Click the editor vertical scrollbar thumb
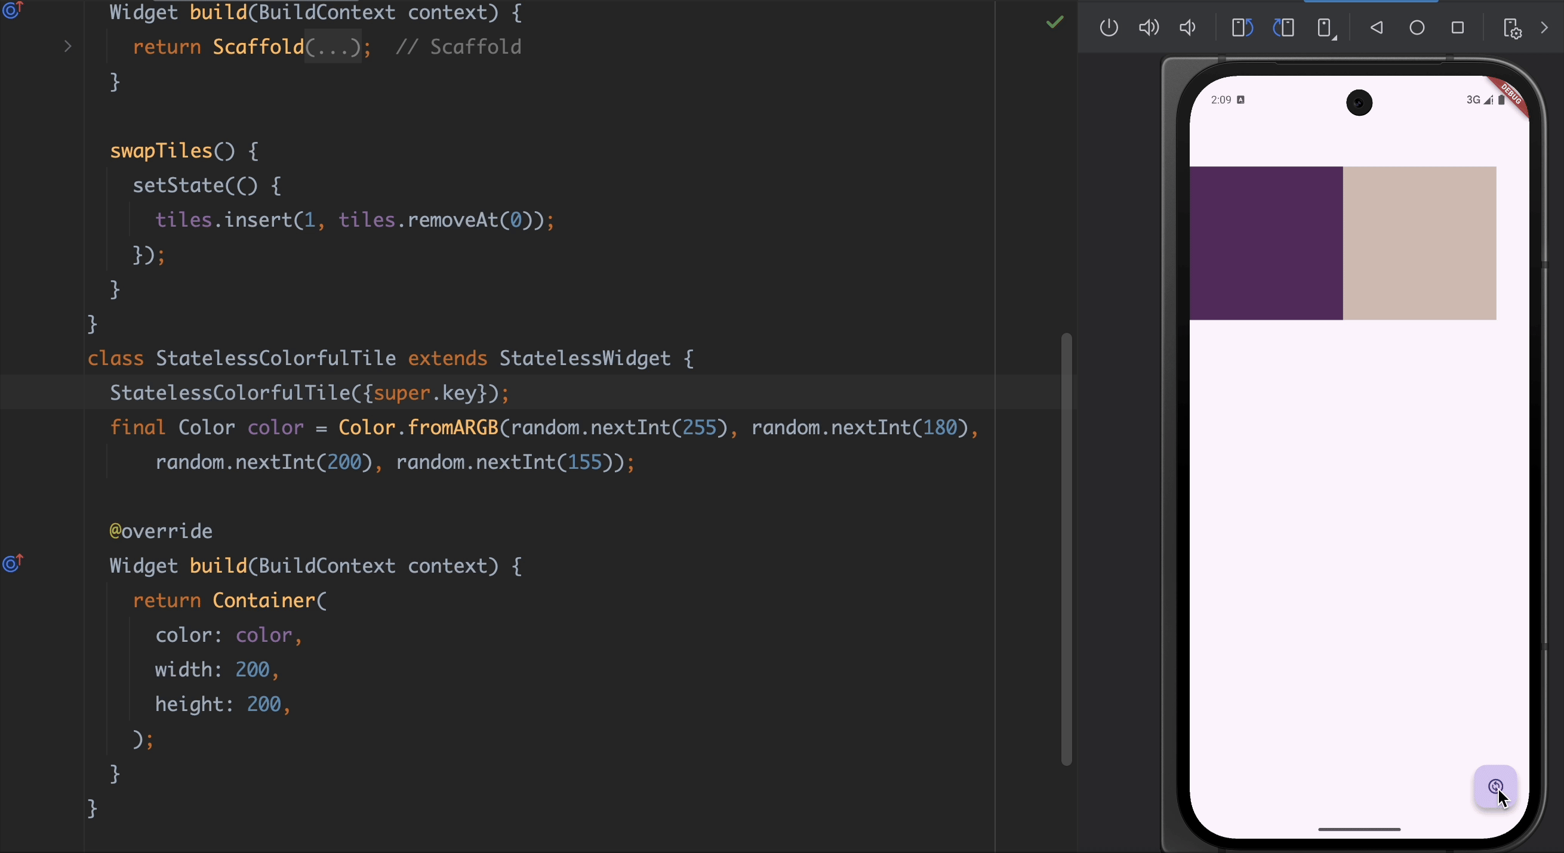The image size is (1564, 853). [x=1066, y=549]
